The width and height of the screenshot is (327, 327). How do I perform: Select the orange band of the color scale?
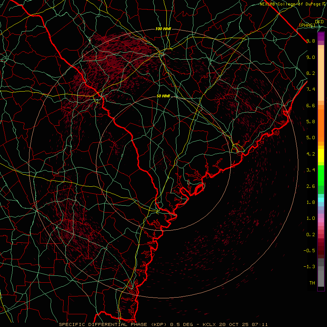point(321,126)
